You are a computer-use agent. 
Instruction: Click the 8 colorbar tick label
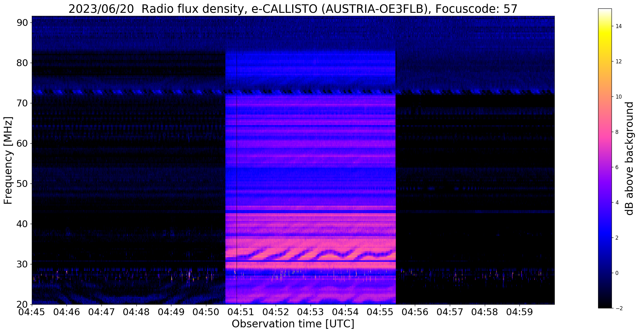point(616,132)
